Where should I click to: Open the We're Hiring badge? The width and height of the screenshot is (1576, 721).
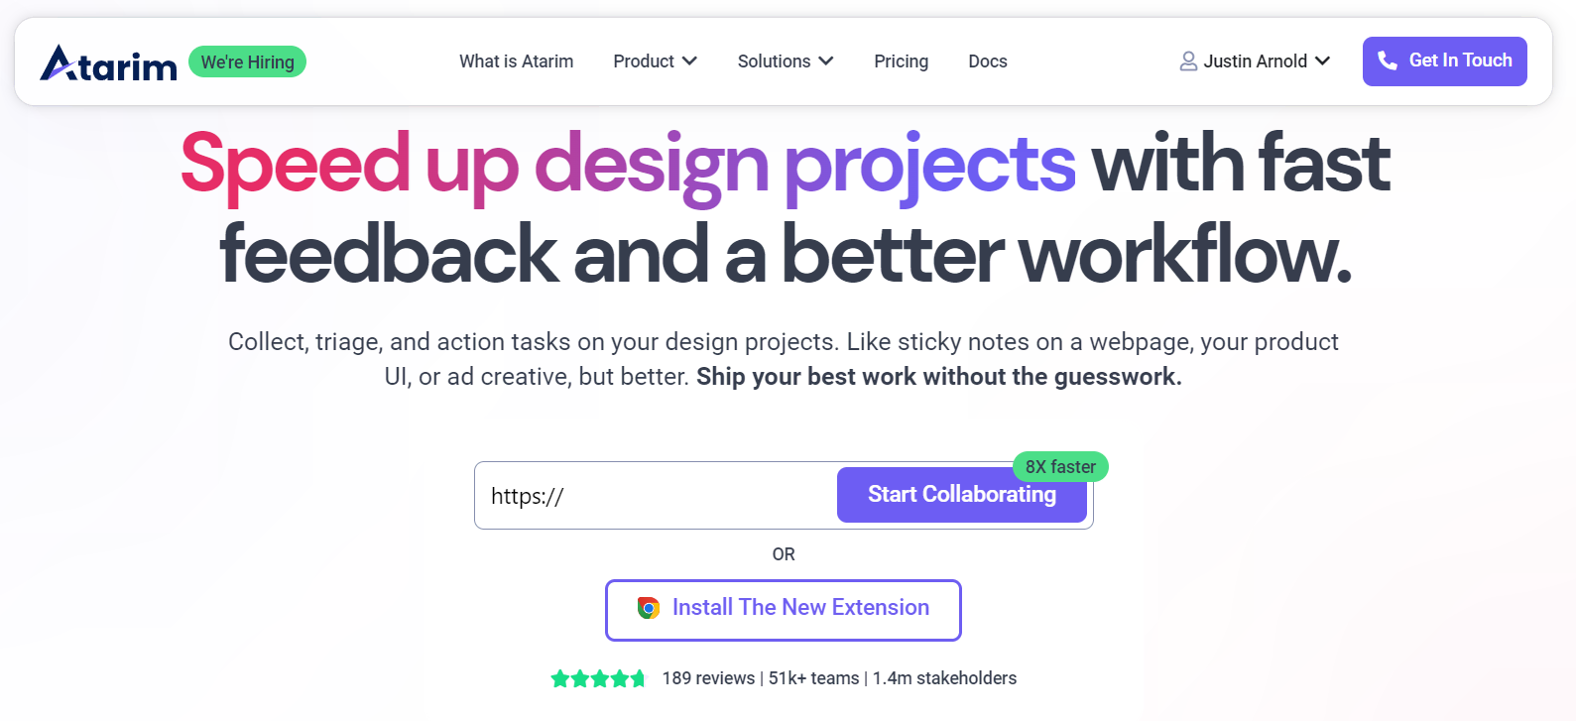click(248, 62)
